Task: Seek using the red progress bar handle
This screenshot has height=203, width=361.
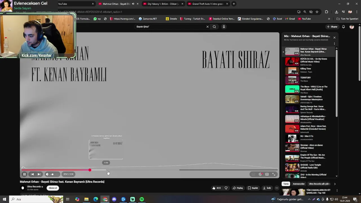Action: 90,170
